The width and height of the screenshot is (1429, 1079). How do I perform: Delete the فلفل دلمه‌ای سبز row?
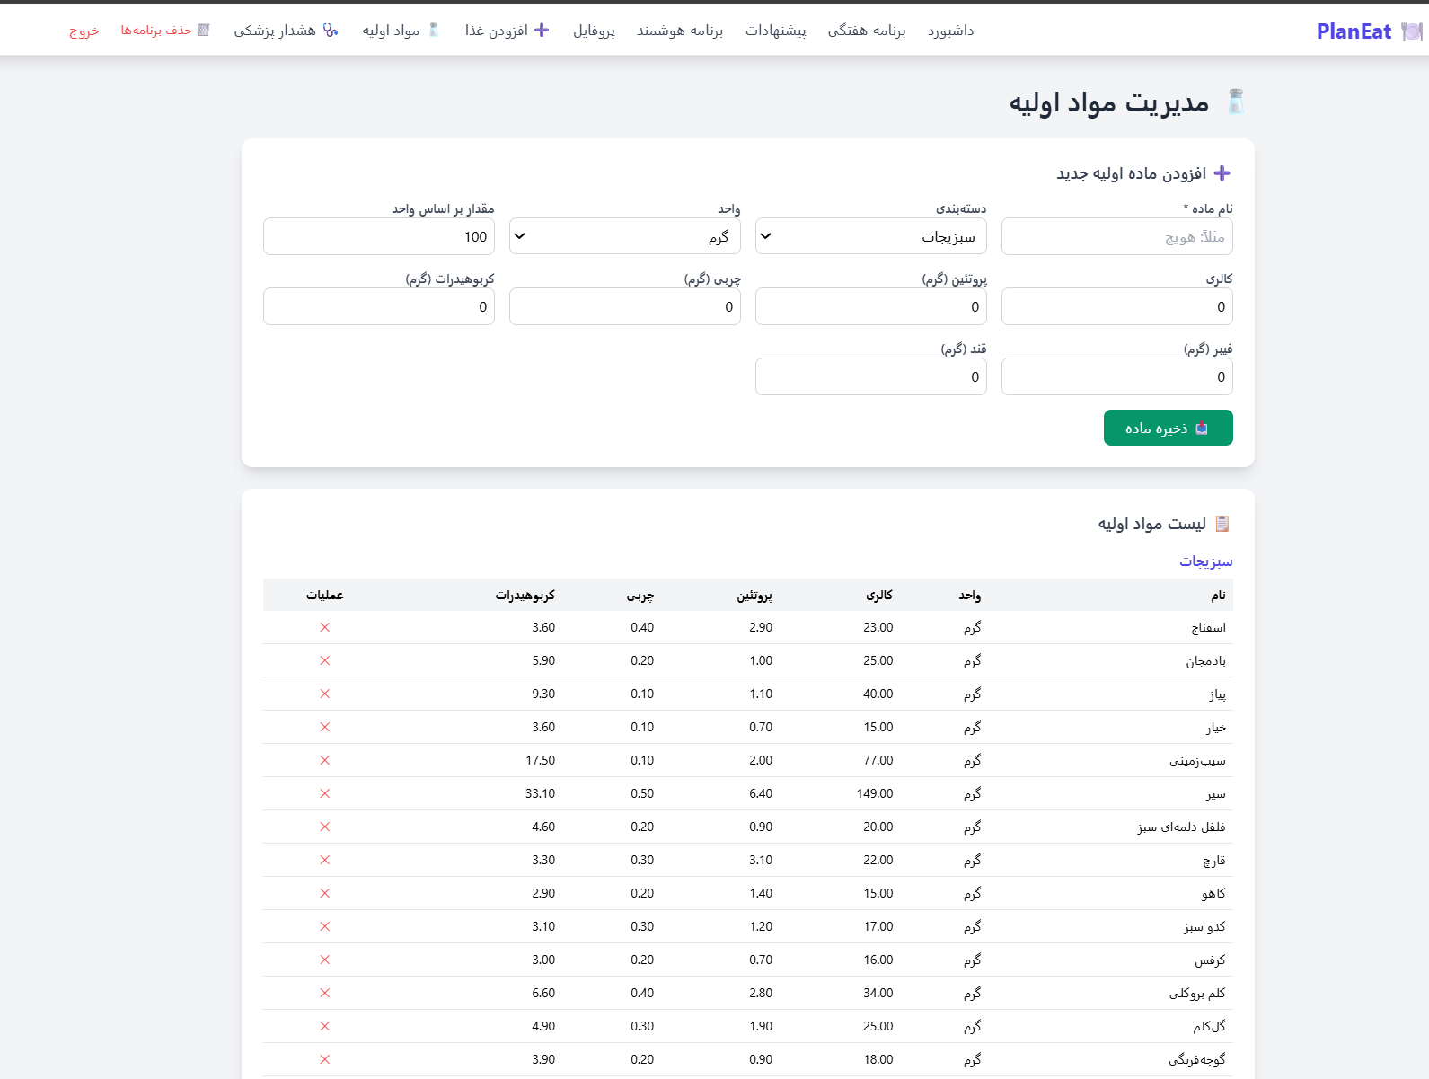pyautogui.click(x=325, y=827)
